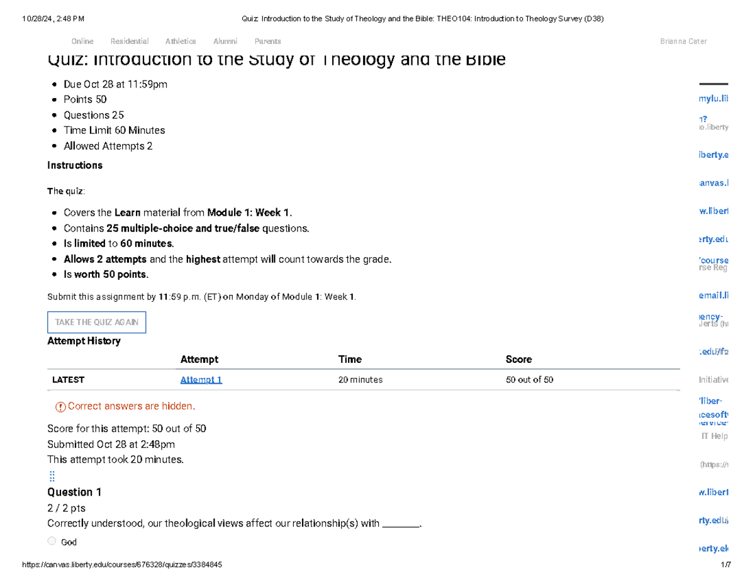Open the email.liberty link in the sidebar
Image resolution: width=755 pixels, height=583 pixels.
(714, 295)
